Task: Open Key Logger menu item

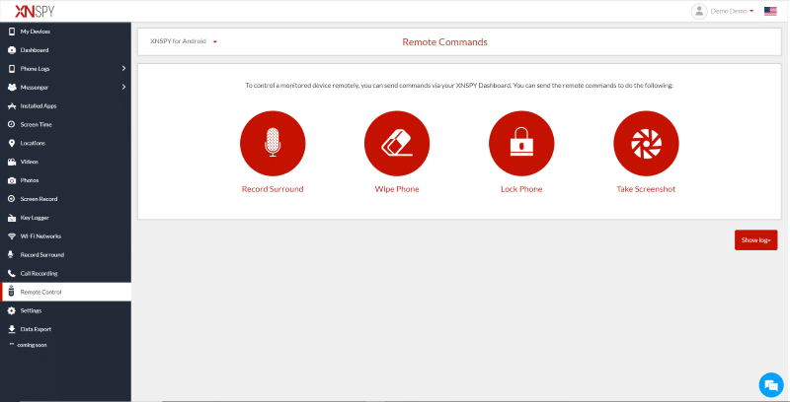Action: (x=65, y=218)
